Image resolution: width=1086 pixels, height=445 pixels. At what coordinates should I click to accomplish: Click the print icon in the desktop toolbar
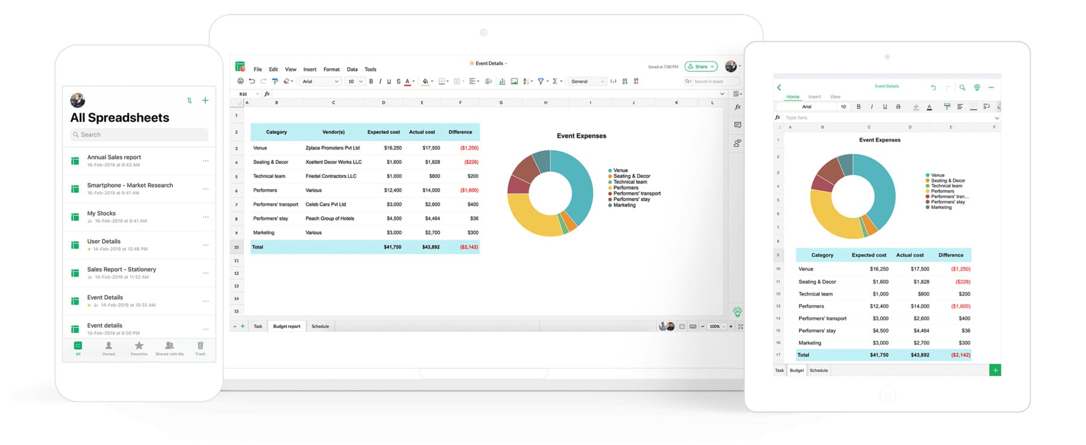[241, 81]
